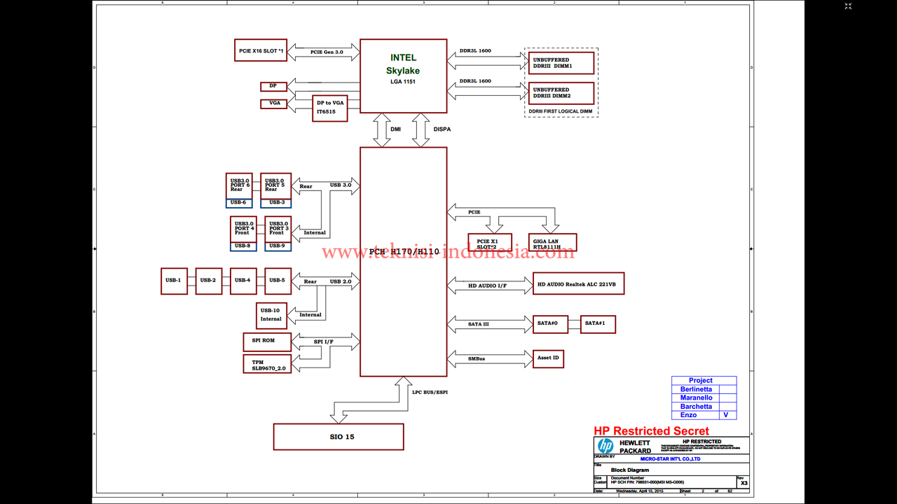Click the "USB3.0 PORT 6 Rear" box
The width and height of the screenshot is (897, 504).
(x=239, y=185)
